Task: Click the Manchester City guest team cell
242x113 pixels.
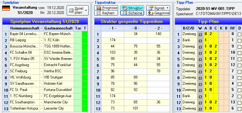Action: [59, 102]
